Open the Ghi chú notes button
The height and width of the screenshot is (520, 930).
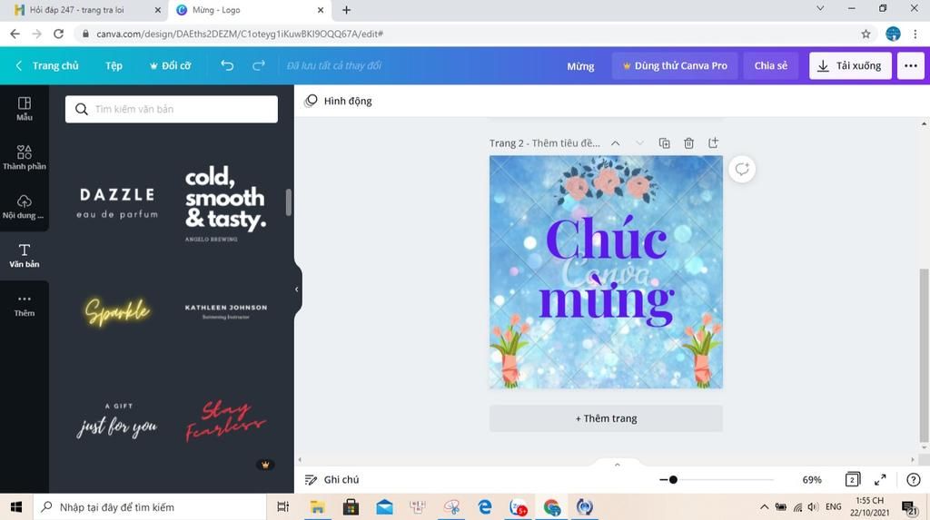(x=331, y=480)
